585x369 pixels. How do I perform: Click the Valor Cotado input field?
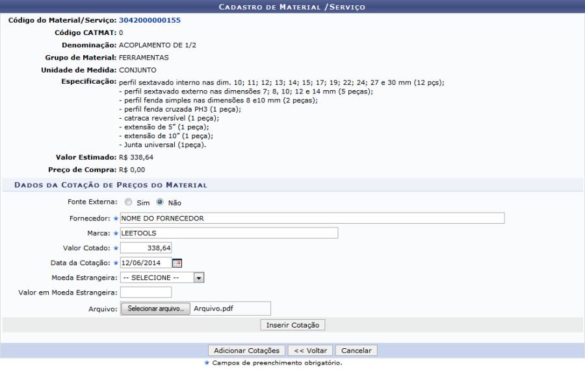click(146, 248)
